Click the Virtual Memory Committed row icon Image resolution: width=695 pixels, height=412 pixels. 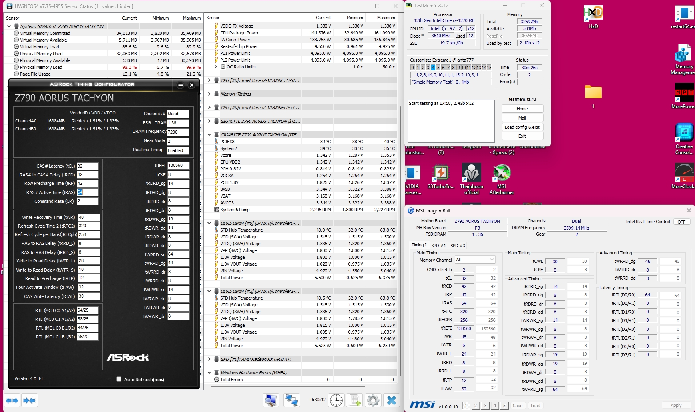point(16,33)
